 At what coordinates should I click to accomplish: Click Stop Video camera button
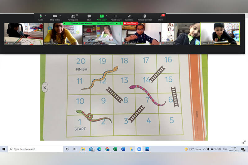55,17
